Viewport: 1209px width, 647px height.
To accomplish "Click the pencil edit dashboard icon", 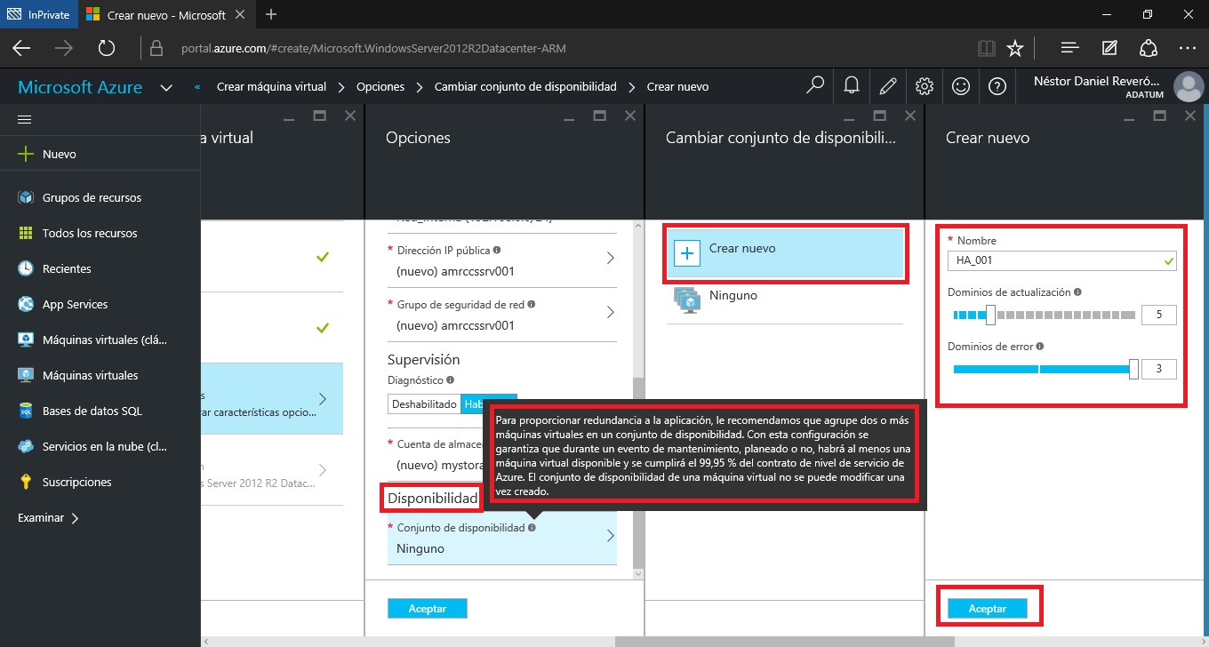I will (x=887, y=86).
